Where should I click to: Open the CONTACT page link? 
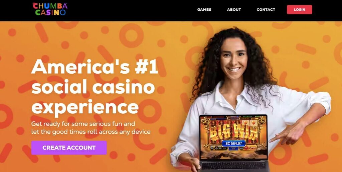pos(266,10)
